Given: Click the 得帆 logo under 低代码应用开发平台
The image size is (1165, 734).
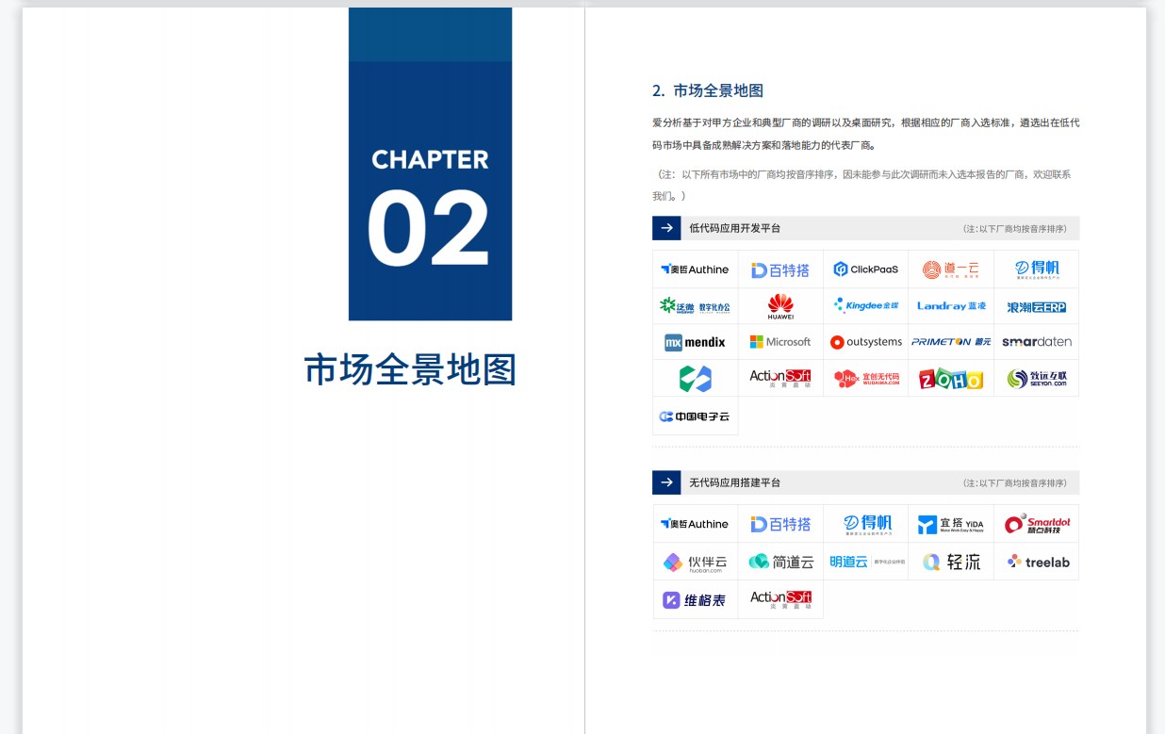Looking at the screenshot, I should (1037, 269).
